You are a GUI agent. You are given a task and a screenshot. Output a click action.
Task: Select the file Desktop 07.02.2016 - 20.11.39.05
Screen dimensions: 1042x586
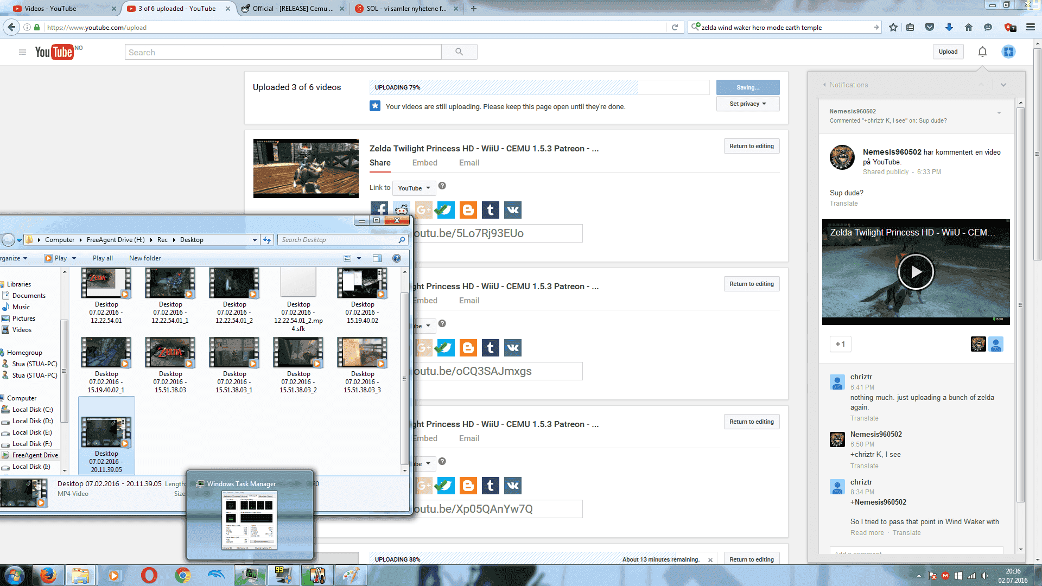[x=106, y=436]
